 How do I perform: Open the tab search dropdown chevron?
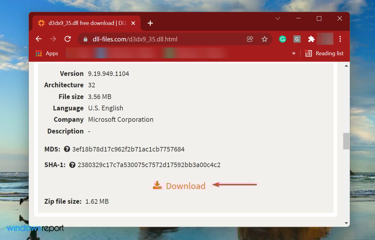tap(278, 19)
